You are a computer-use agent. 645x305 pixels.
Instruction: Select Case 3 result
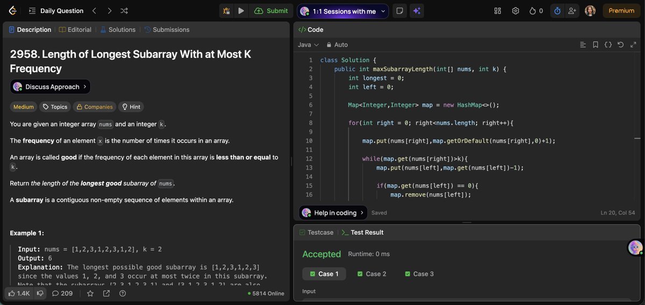(x=419, y=274)
